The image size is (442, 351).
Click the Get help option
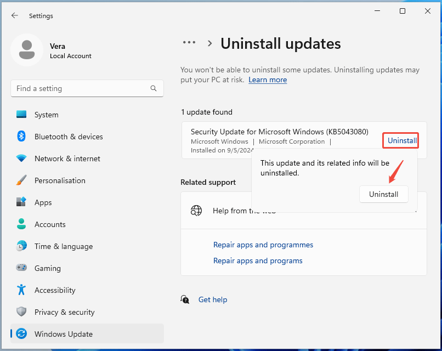tap(213, 299)
